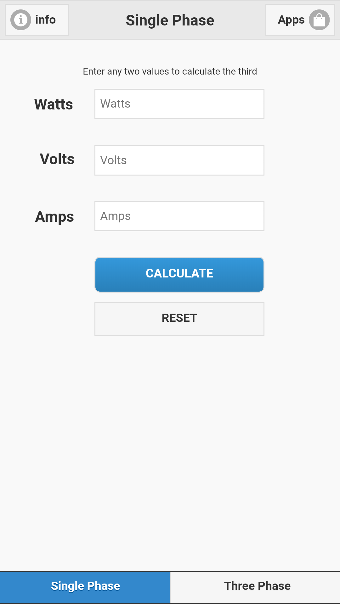Viewport: 340px width, 604px height.
Task: Tap the Three Phase footer label
Action: pos(257,586)
